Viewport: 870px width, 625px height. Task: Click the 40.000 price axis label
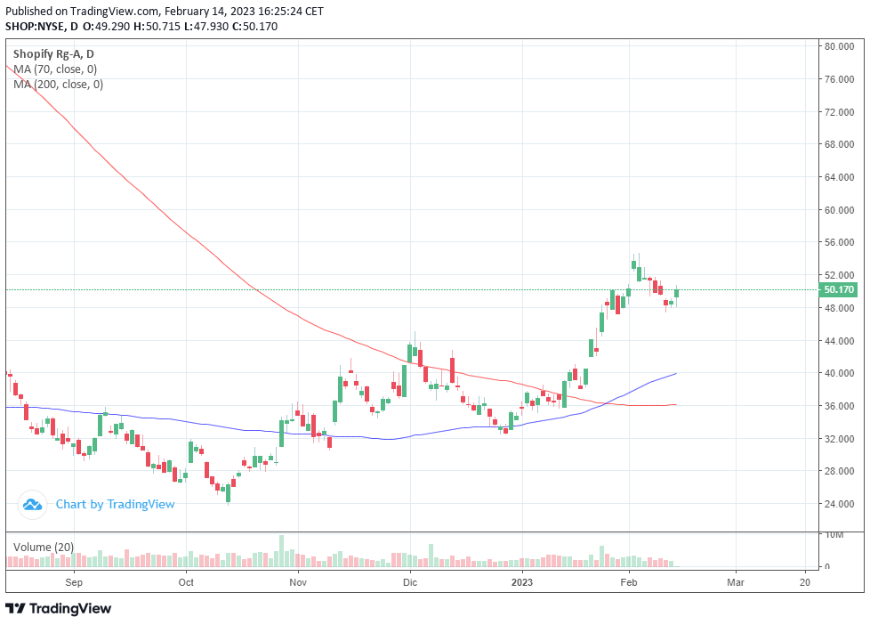pos(839,373)
